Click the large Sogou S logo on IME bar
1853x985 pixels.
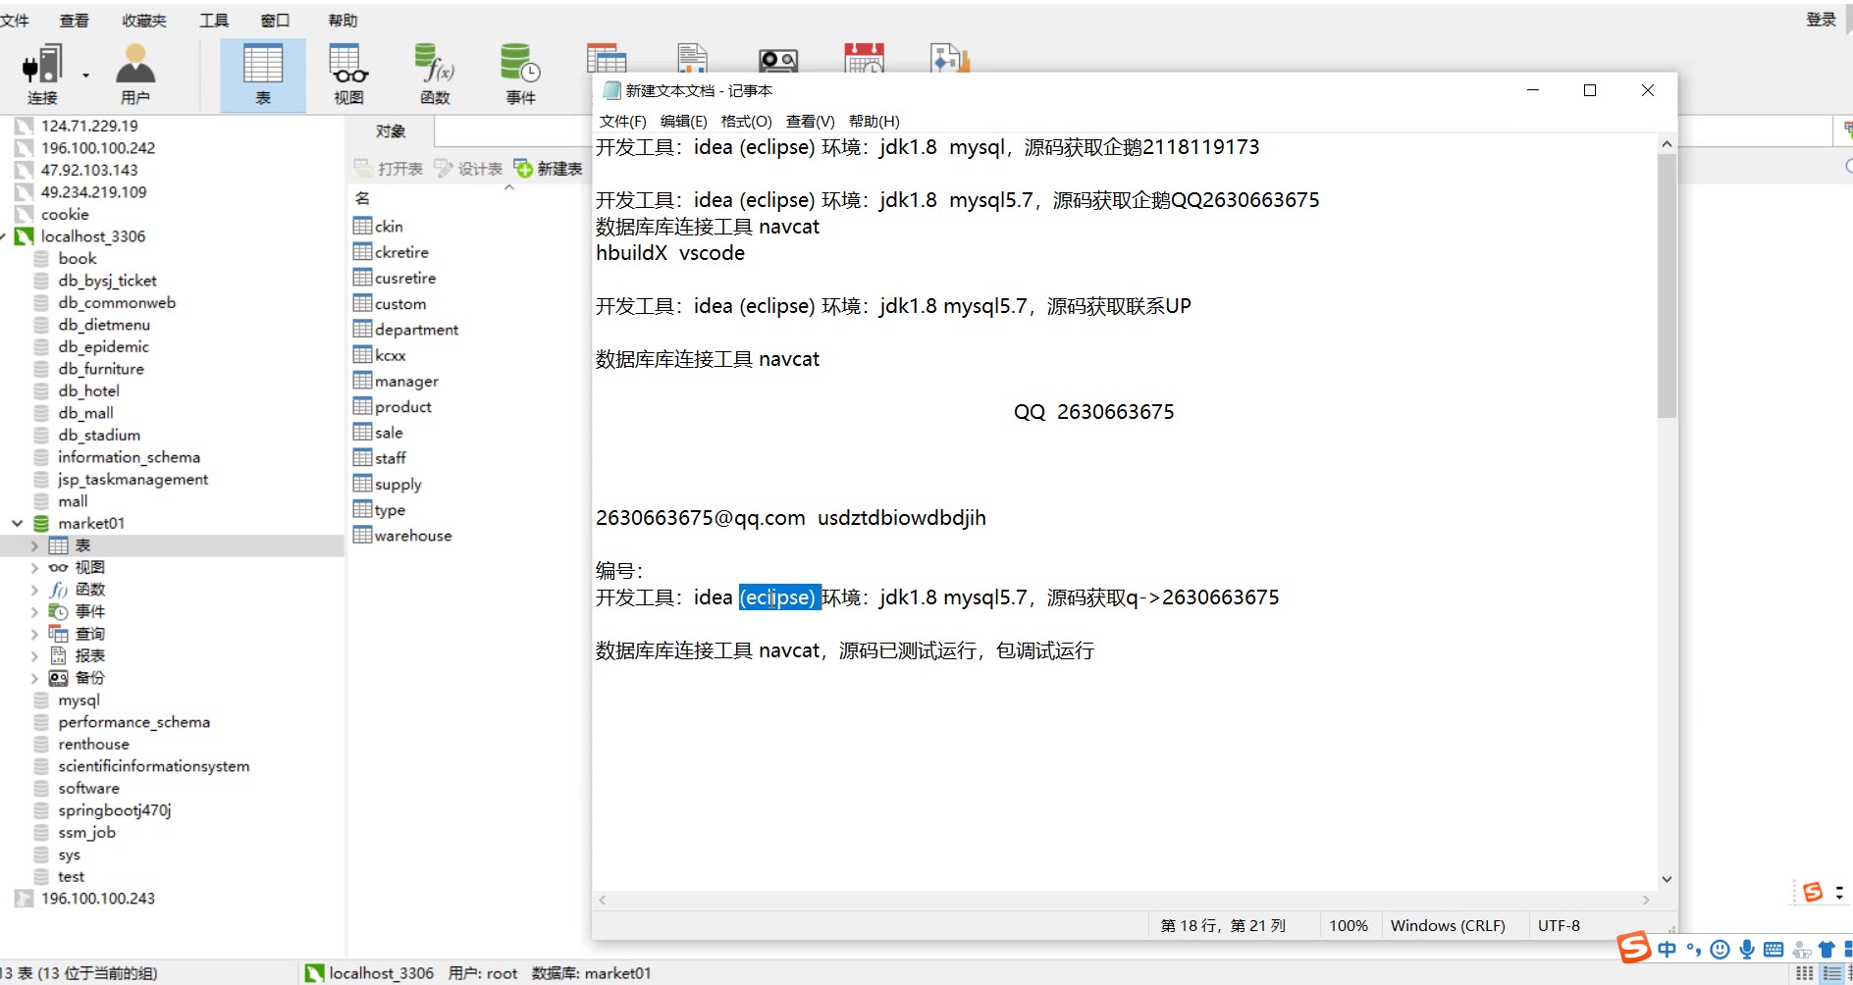tap(1634, 948)
